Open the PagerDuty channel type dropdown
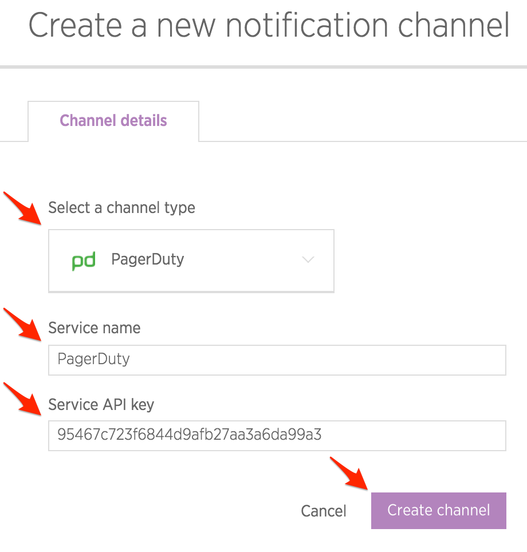 191,261
